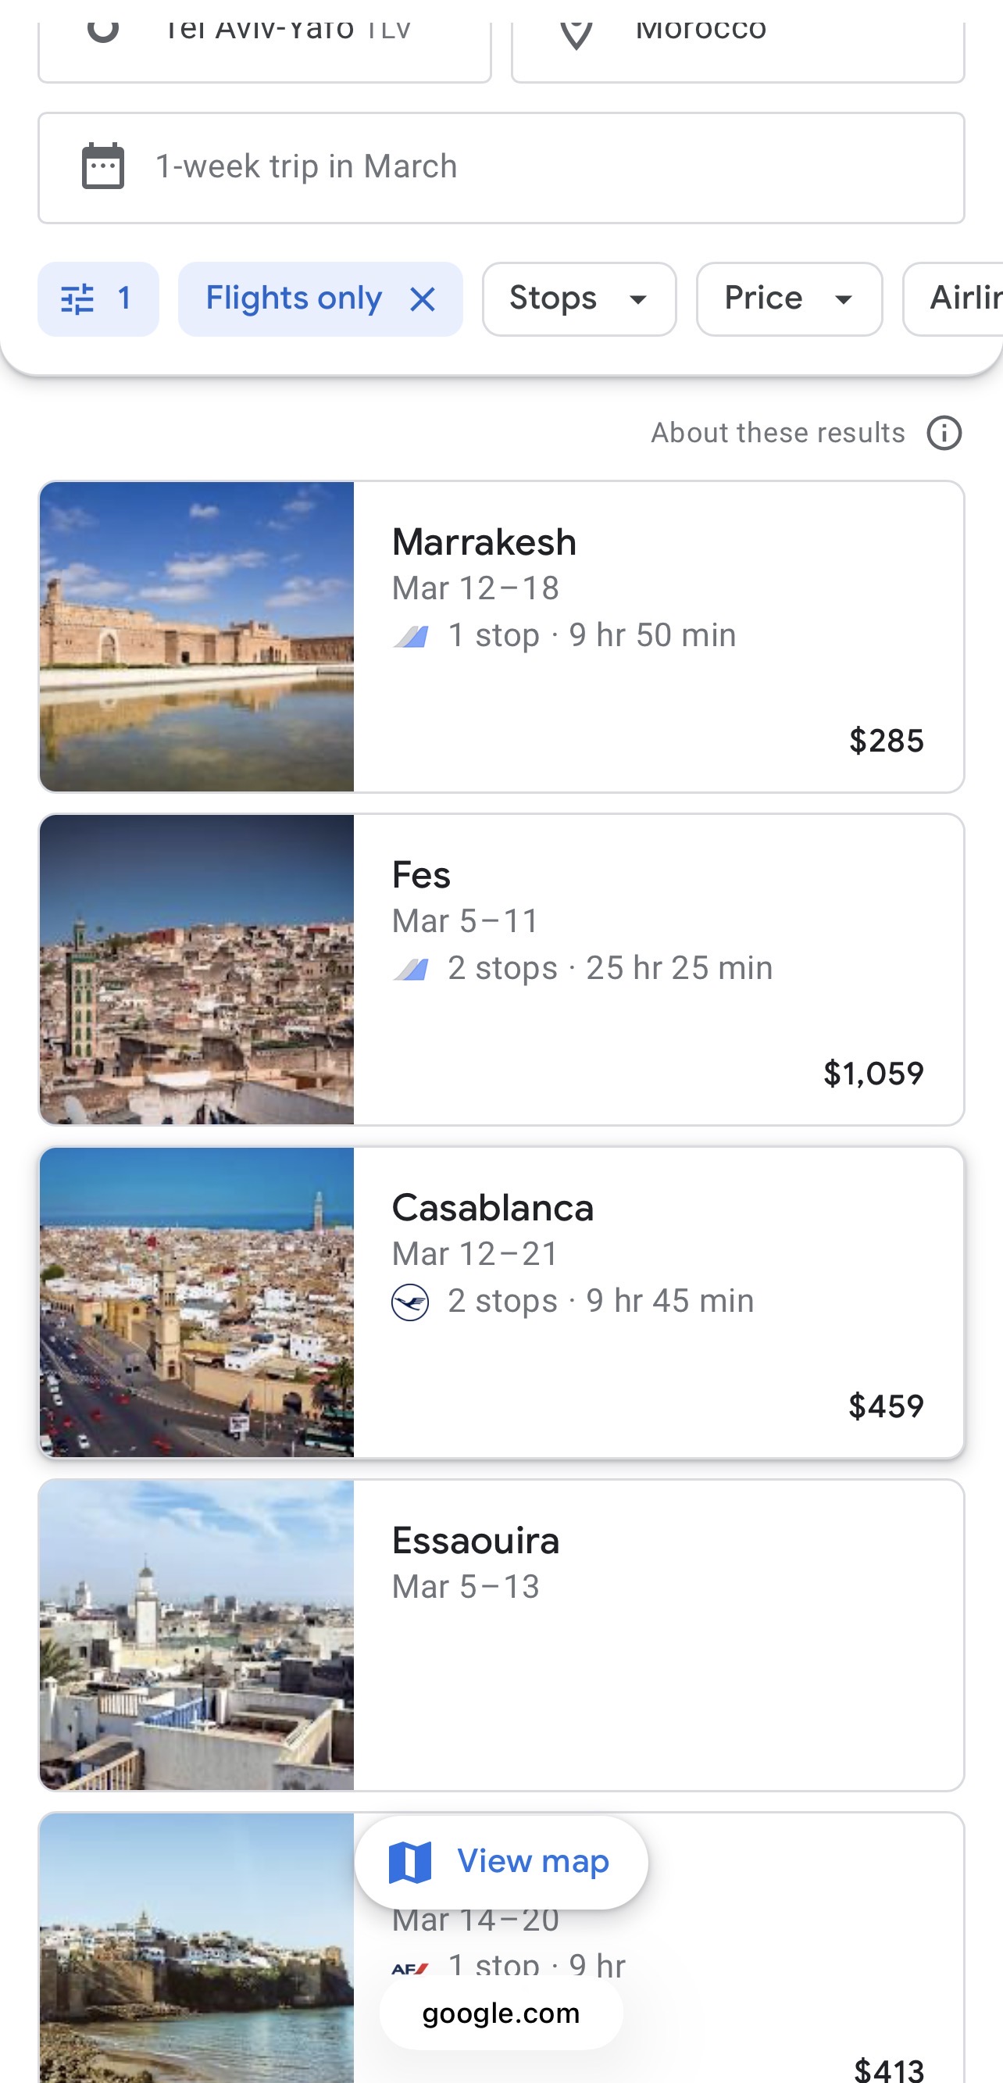Image resolution: width=1003 pixels, height=2083 pixels.
Task: Click the airline logo on Marrakesh card
Action: pos(411,636)
